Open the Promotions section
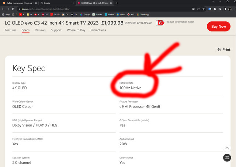 point(98,30)
